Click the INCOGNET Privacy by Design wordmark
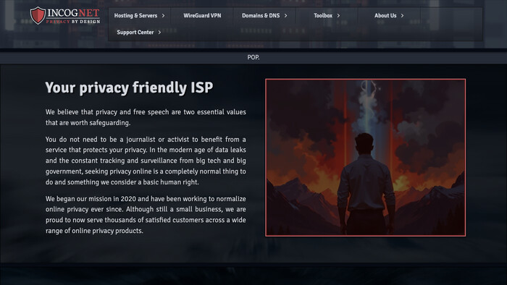Screen dimensions: 507x285 click(x=73, y=16)
